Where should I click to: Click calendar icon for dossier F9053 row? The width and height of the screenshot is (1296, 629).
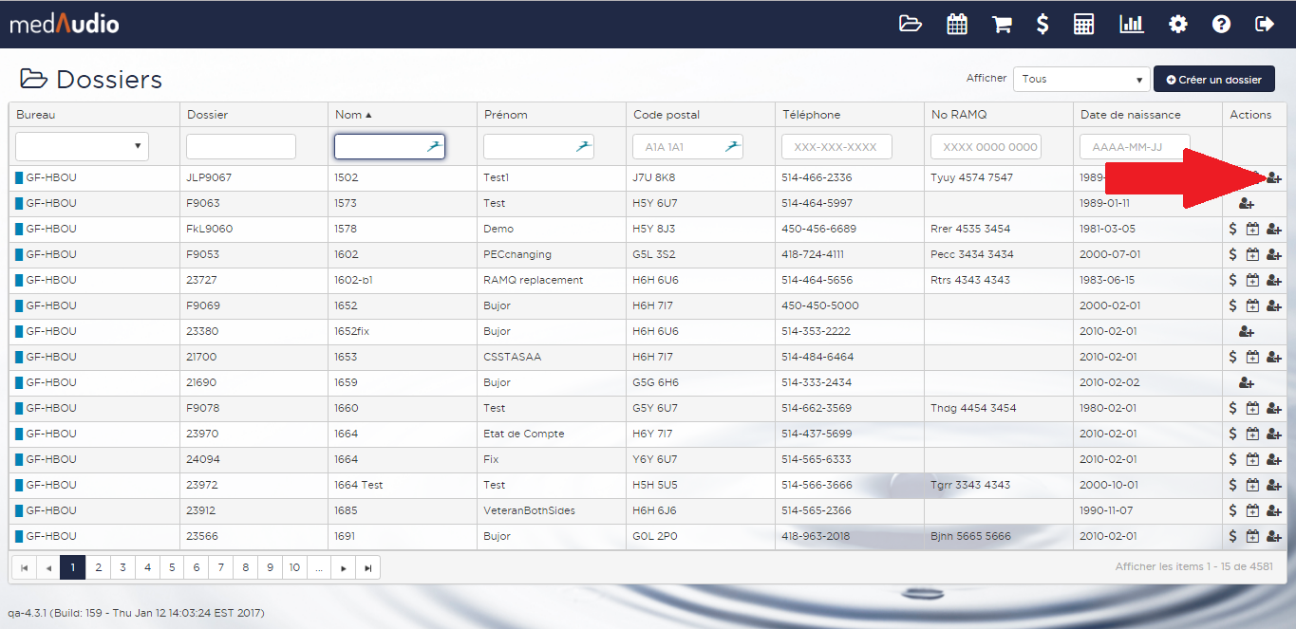pyautogui.click(x=1252, y=254)
